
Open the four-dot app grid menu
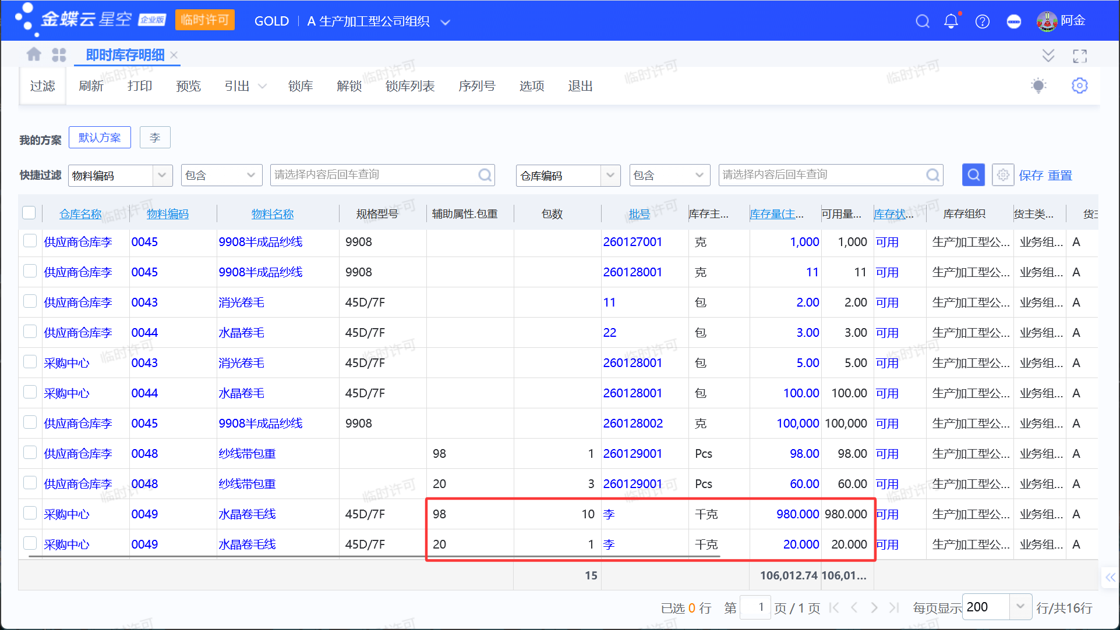(59, 55)
